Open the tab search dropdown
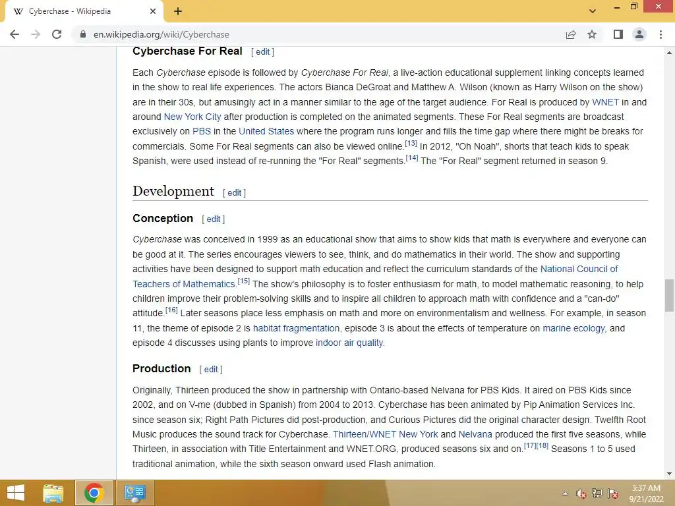The height and width of the screenshot is (506, 675). 593,11
